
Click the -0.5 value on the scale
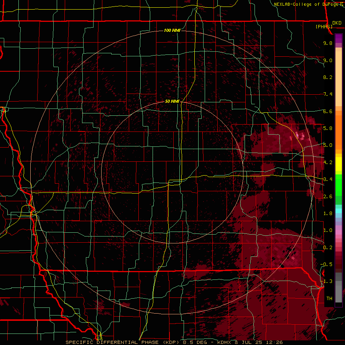point(326,264)
